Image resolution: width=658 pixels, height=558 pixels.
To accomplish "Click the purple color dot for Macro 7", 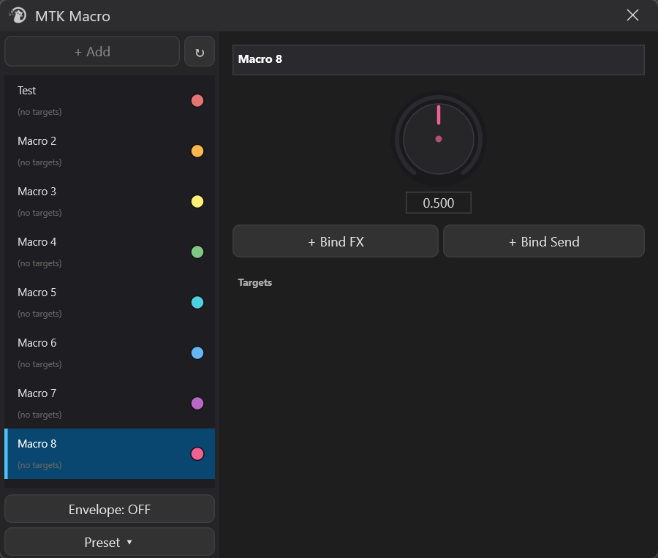I will click(197, 403).
